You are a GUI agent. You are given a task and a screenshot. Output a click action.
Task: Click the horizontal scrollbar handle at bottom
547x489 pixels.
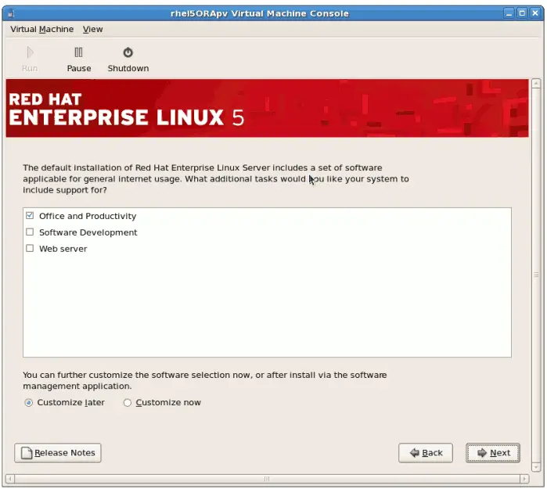(266, 478)
